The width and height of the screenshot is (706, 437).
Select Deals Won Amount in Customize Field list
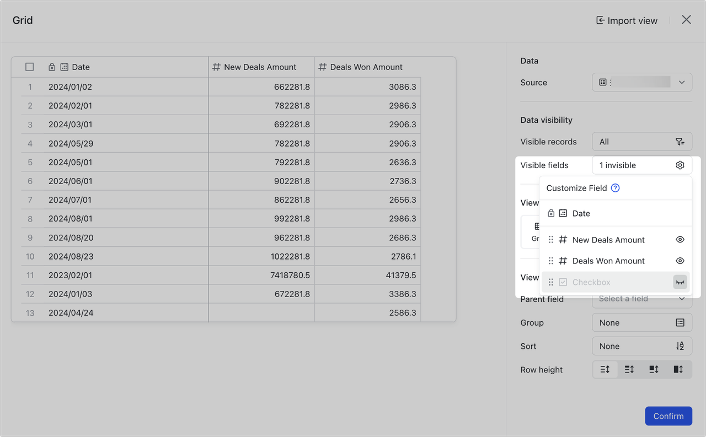click(x=616, y=261)
